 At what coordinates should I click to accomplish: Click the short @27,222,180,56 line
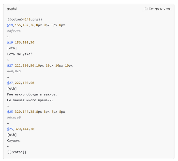tap(21, 83)
